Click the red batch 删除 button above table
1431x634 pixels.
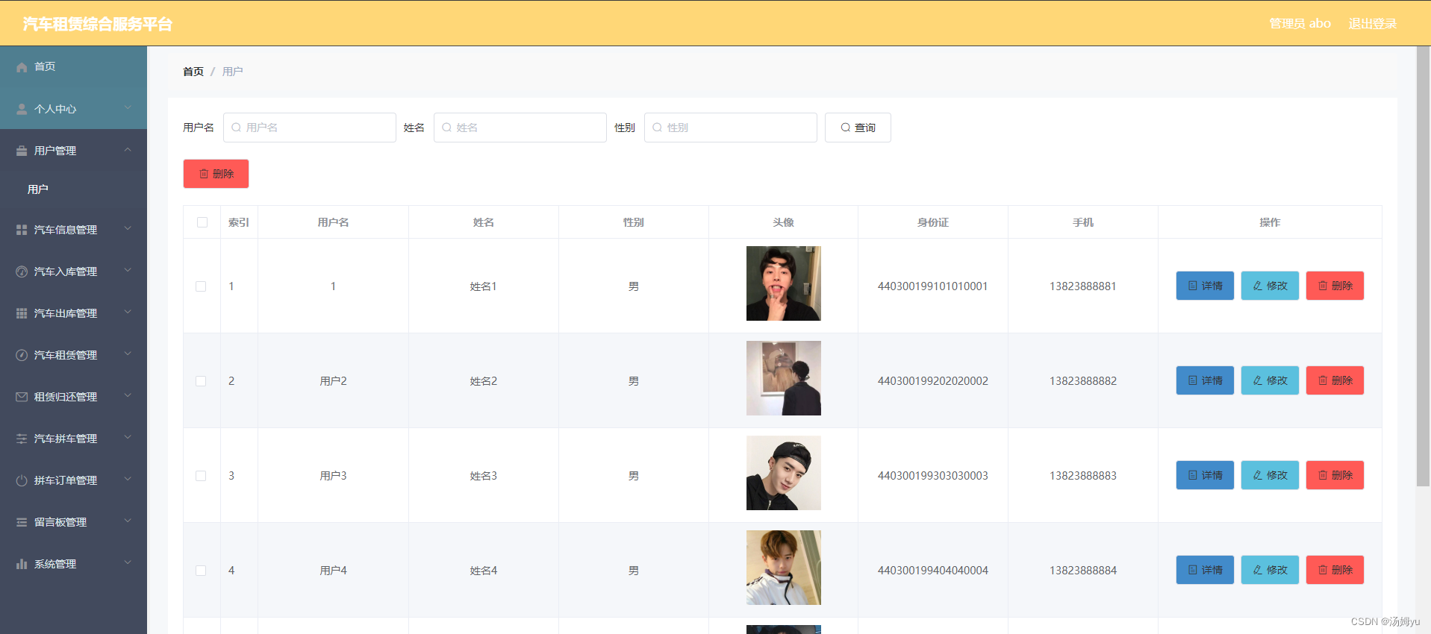coord(216,174)
